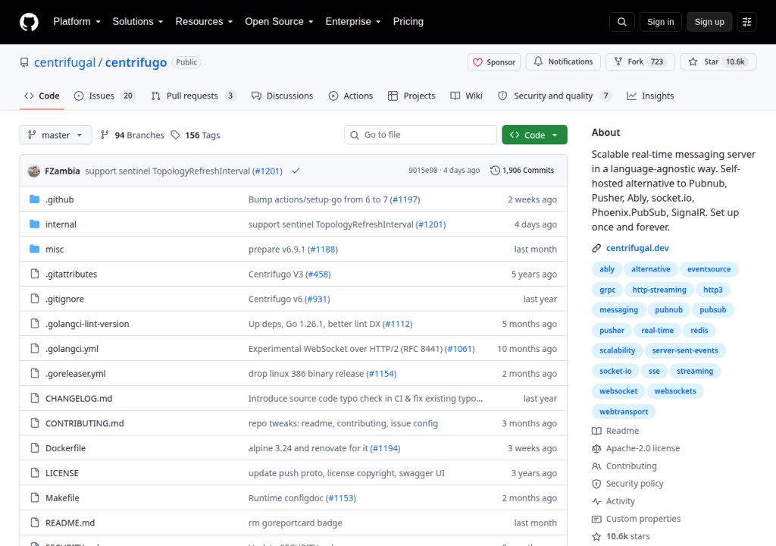Click the file icon beside Dockerfile

35,448
